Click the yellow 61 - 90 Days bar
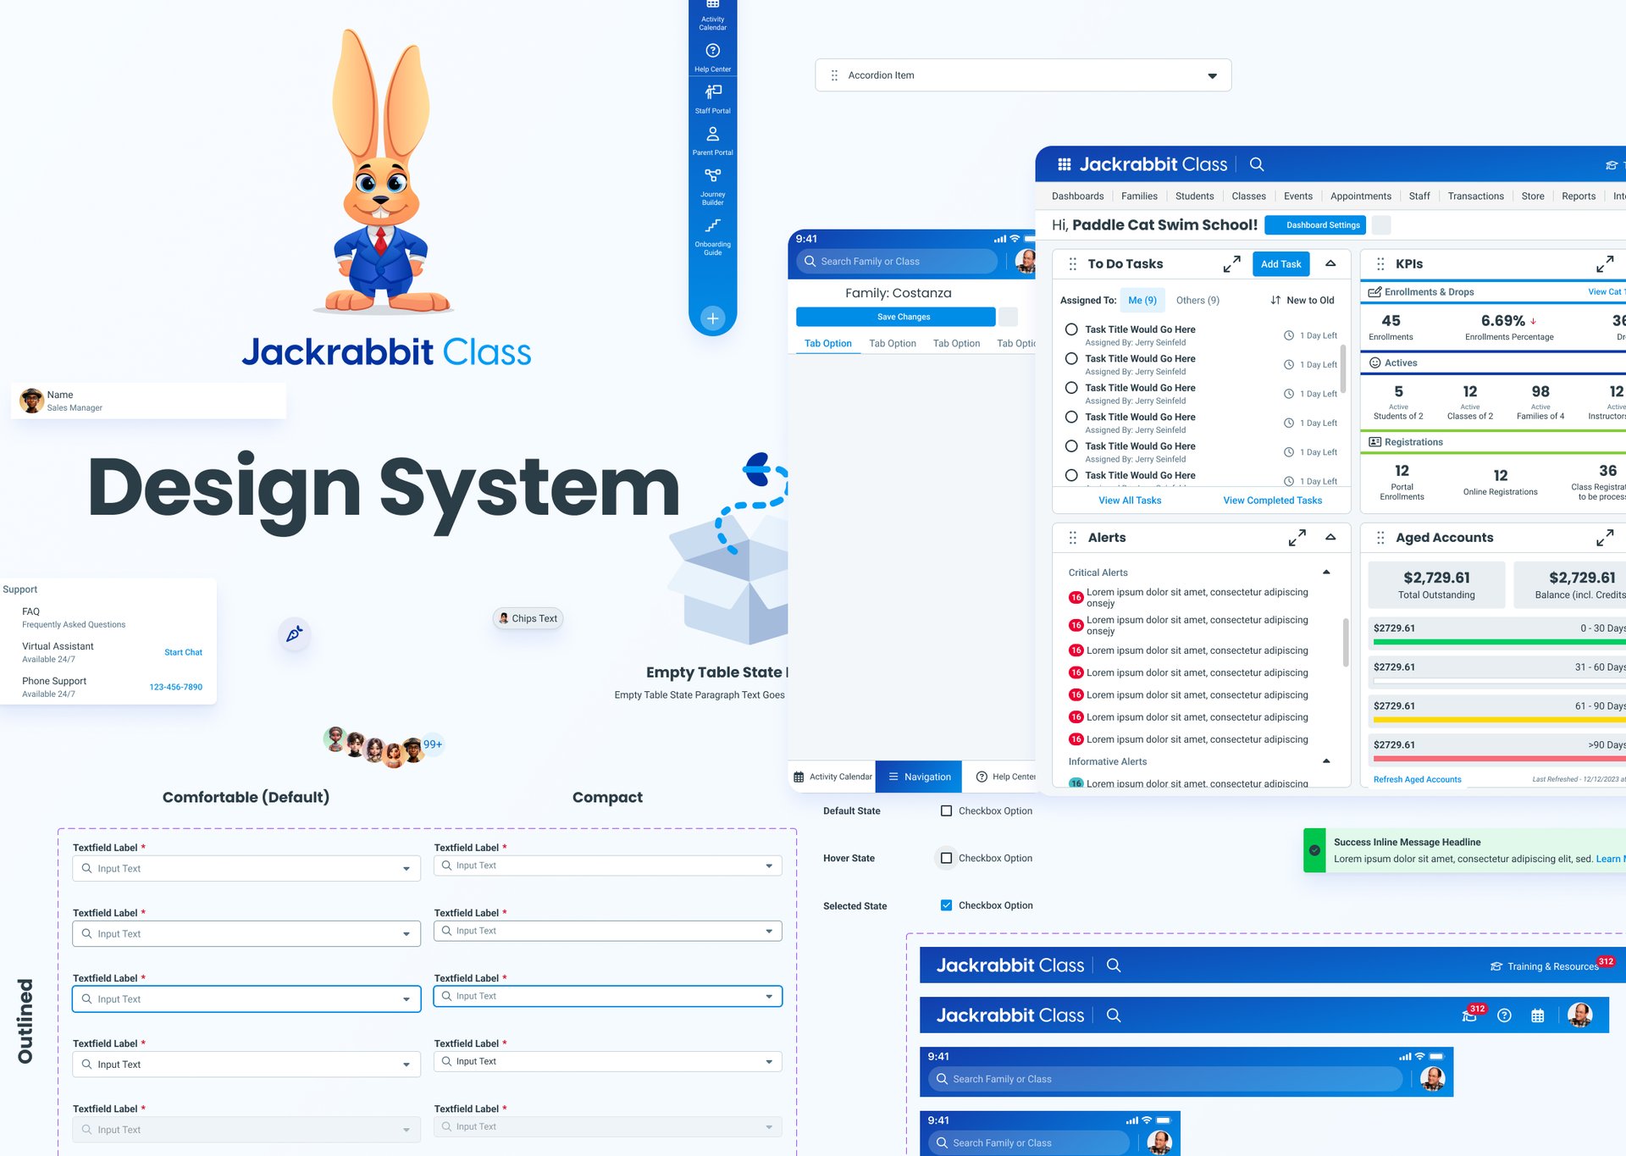The height and width of the screenshot is (1156, 1626). tap(1499, 721)
